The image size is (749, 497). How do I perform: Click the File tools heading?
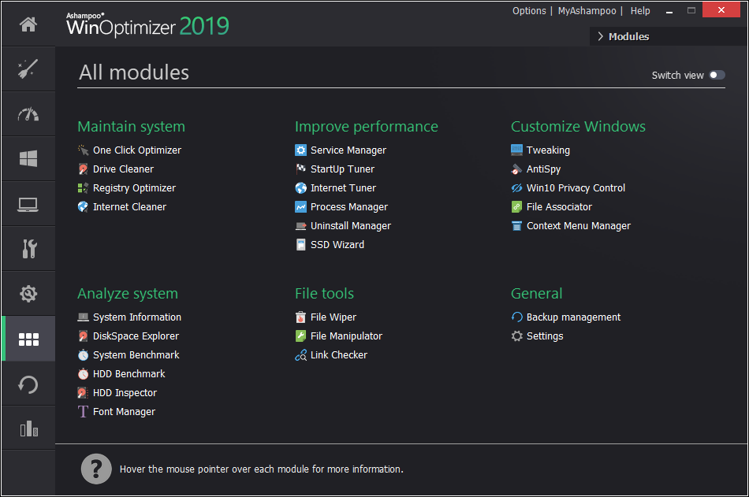tap(324, 294)
